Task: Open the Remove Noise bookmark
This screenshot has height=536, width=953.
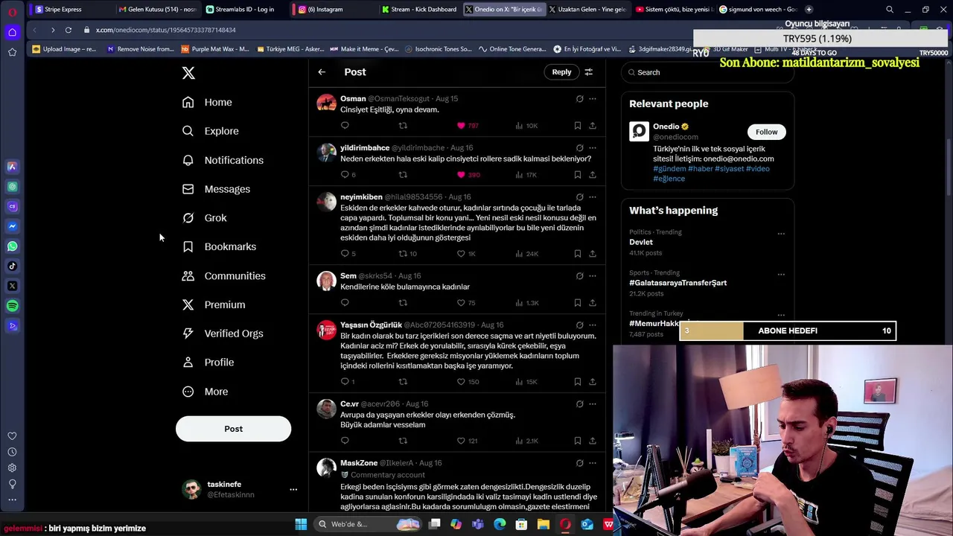Action: click(139, 49)
